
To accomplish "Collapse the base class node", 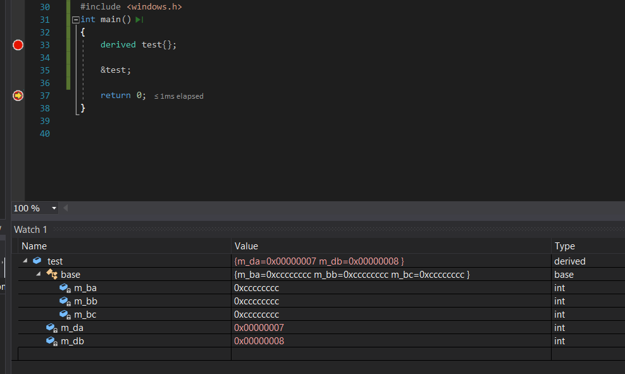I will tap(38, 274).
